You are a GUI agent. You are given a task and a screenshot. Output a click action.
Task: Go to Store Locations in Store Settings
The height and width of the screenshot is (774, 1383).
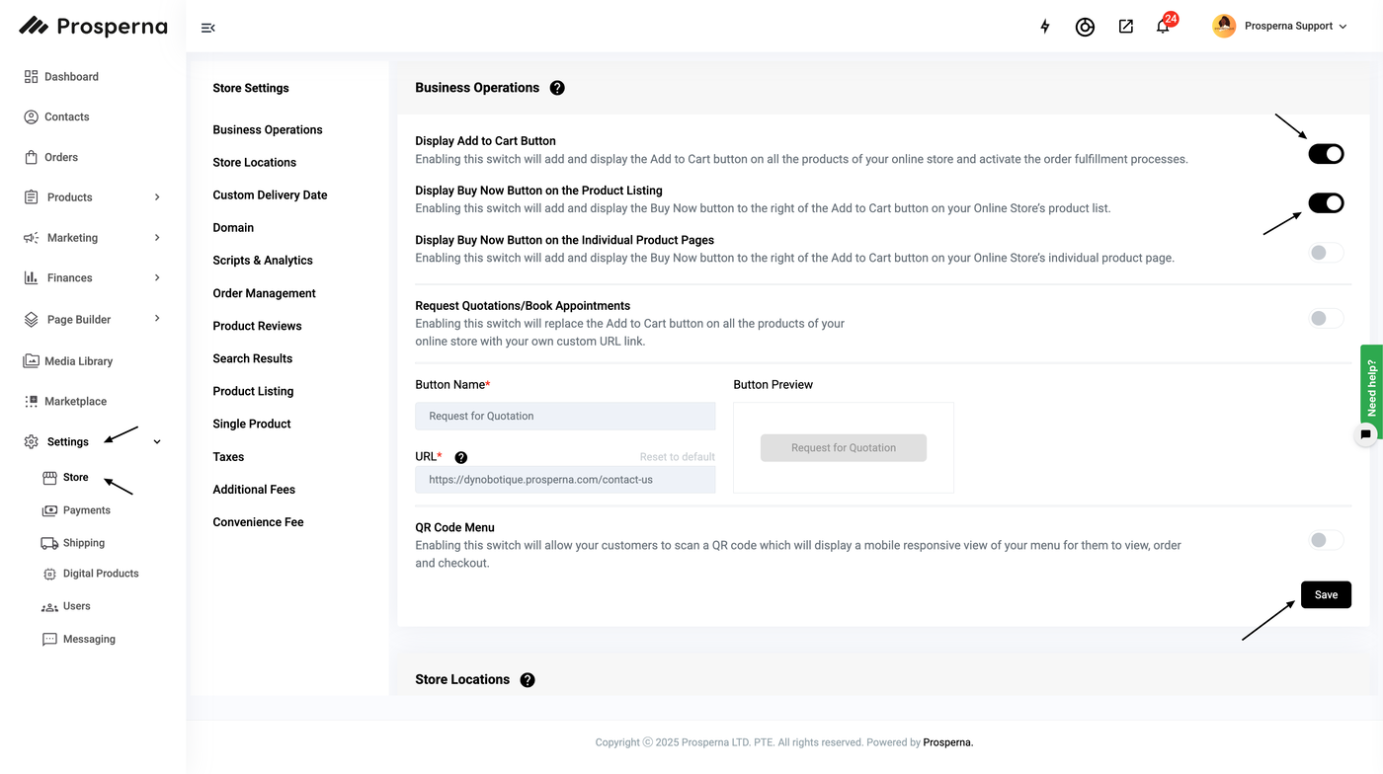pyautogui.click(x=254, y=163)
